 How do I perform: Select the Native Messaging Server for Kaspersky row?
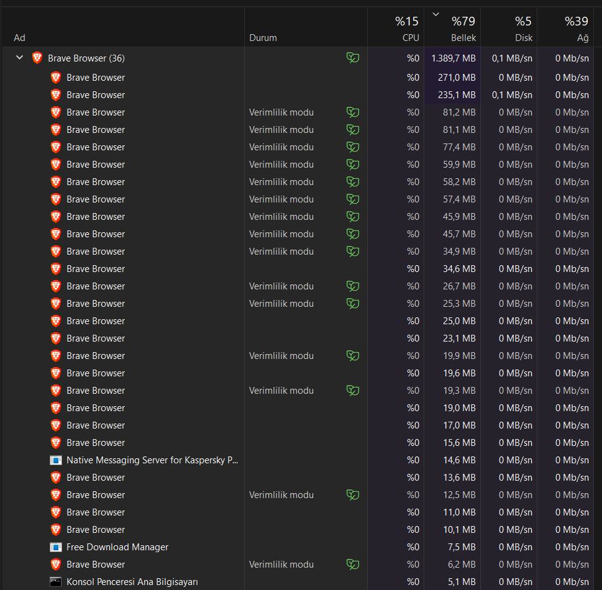(298, 460)
